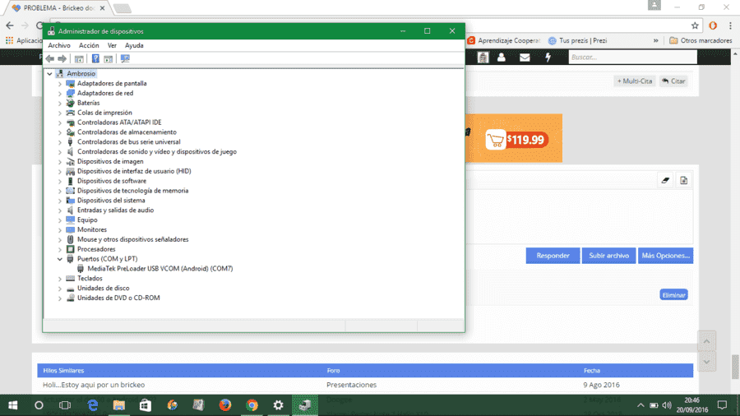Select Controladoras de almacenamiento row
This screenshot has height=416, width=740.
coord(127,132)
